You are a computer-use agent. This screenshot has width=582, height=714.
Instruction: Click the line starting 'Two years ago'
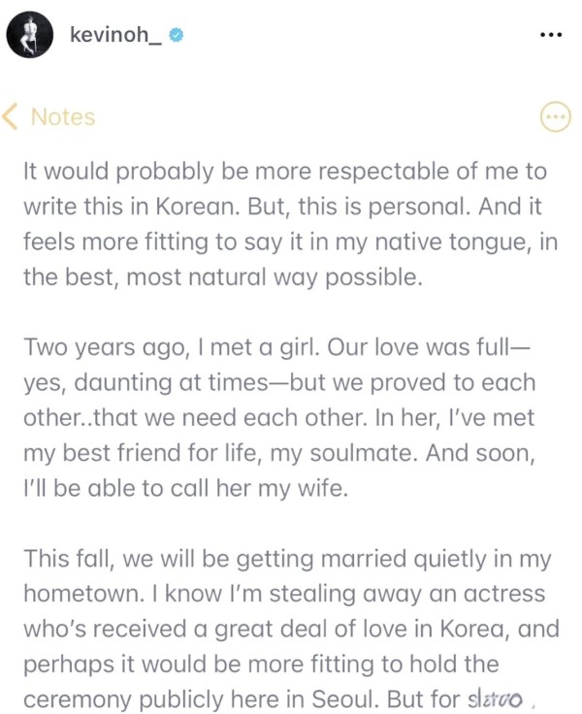pos(276,347)
